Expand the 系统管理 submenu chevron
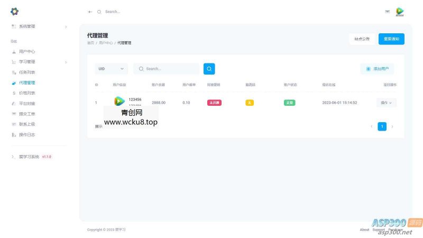The image size is (423, 238). pyautogui.click(x=66, y=27)
